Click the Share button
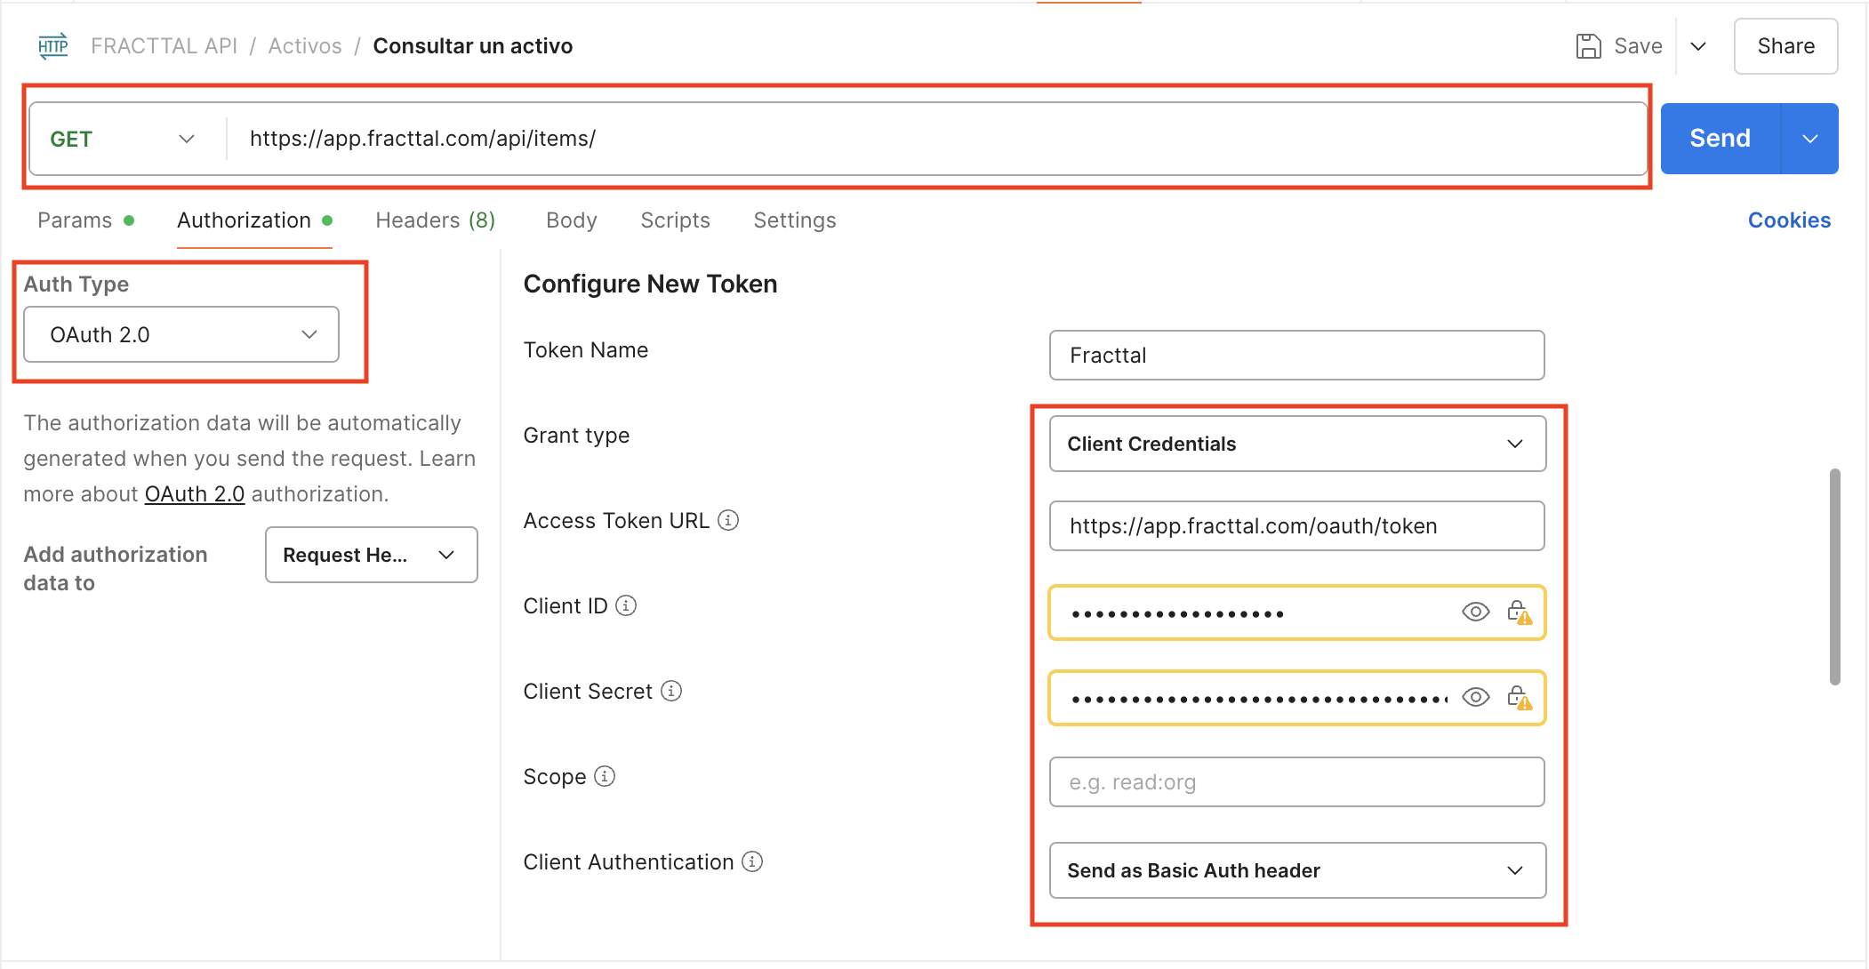Image resolution: width=1869 pixels, height=969 pixels. click(x=1785, y=46)
